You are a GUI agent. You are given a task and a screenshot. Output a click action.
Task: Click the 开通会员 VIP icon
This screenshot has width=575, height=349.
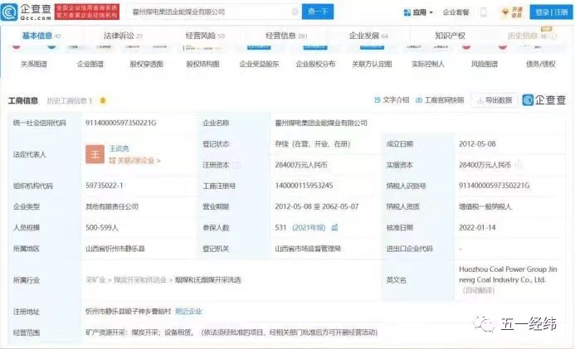(x=510, y=12)
